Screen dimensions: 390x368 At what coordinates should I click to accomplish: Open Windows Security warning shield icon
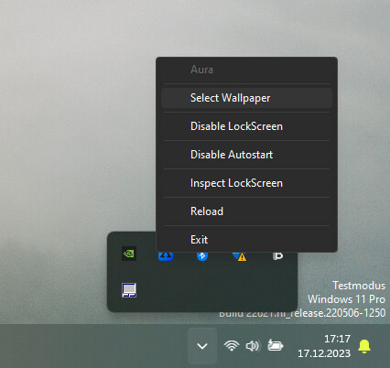click(x=239, y=256)
